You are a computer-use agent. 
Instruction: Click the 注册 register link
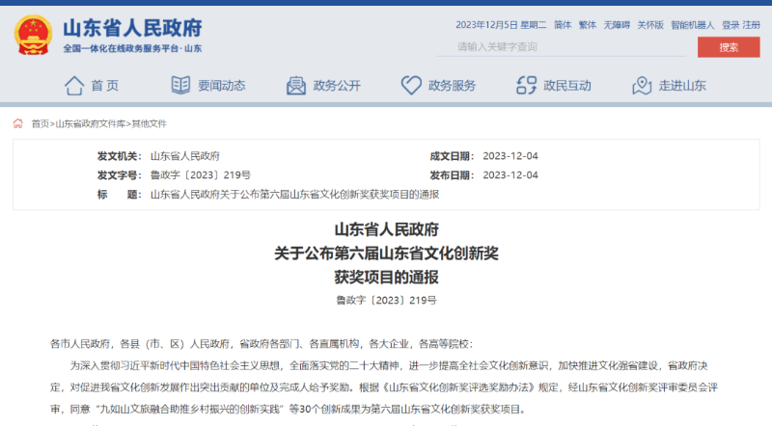[x=752, y=25]
